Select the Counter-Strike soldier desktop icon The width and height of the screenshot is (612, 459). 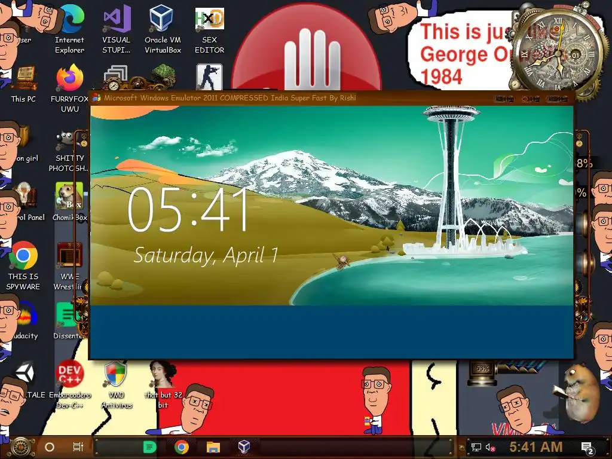coord(209,77)
